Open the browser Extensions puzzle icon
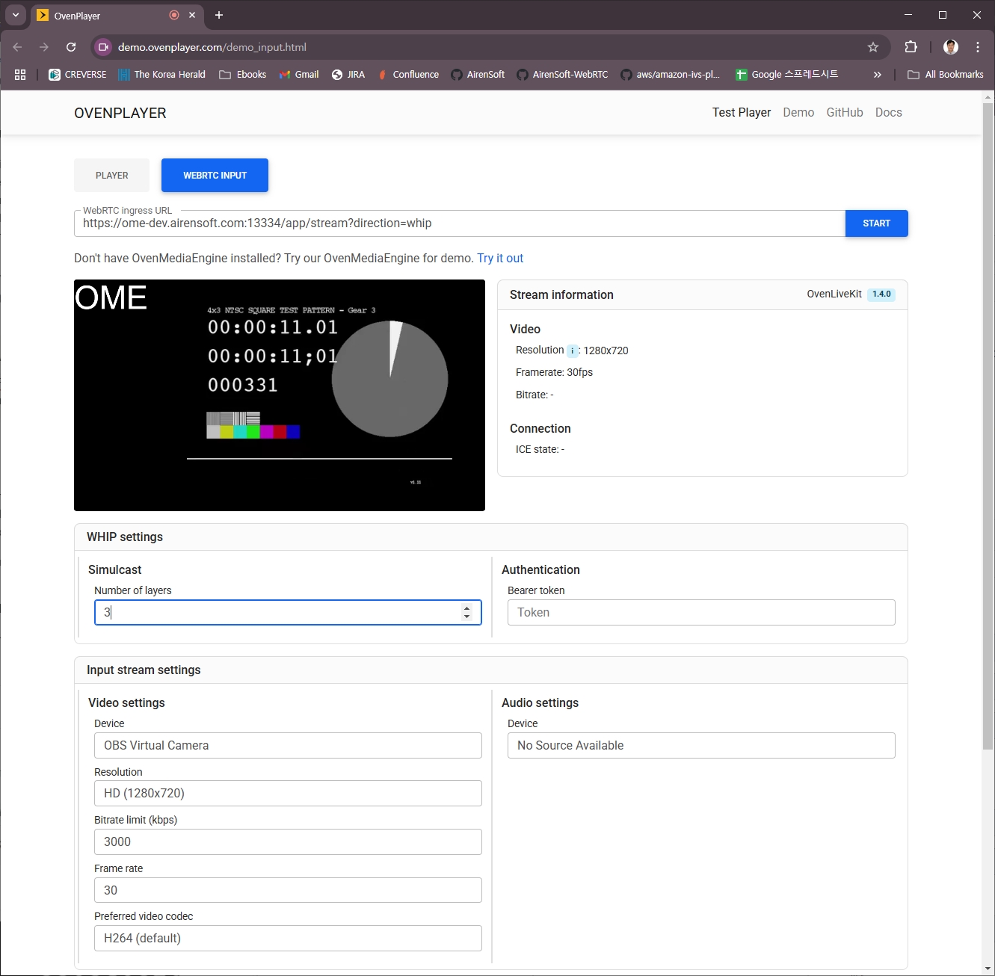The width and height of the screenshot is (995, 976). click(911, 47)
